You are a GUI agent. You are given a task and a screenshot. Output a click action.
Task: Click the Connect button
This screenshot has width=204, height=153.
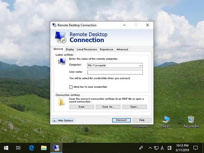tap(121, 120)
